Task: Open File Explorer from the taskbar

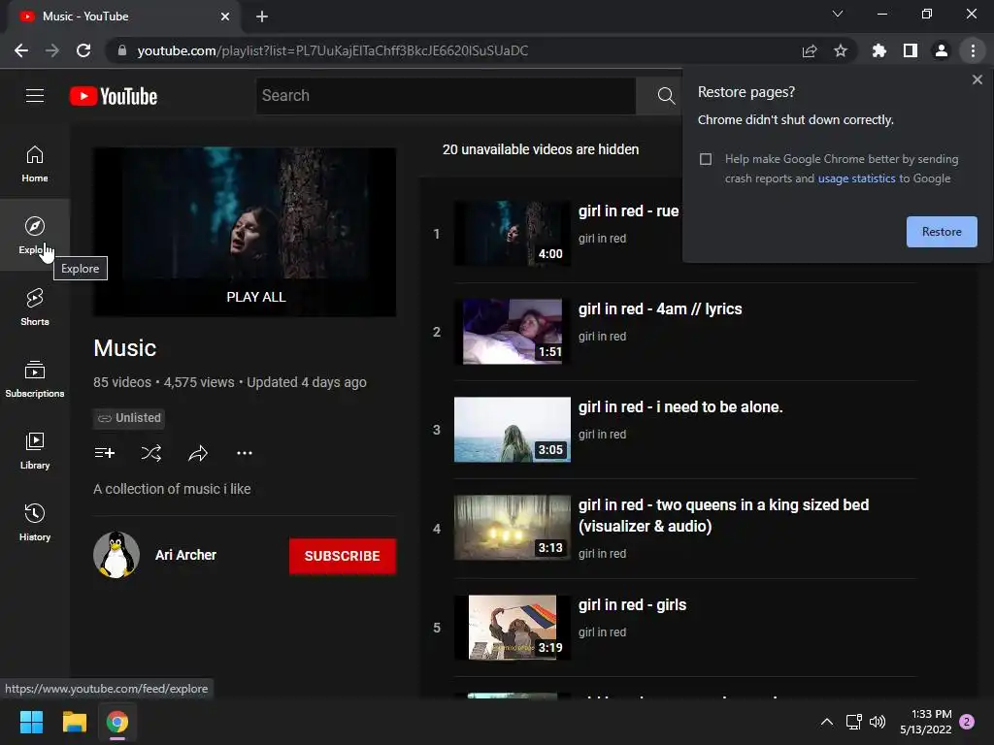Action: (74, 722)
